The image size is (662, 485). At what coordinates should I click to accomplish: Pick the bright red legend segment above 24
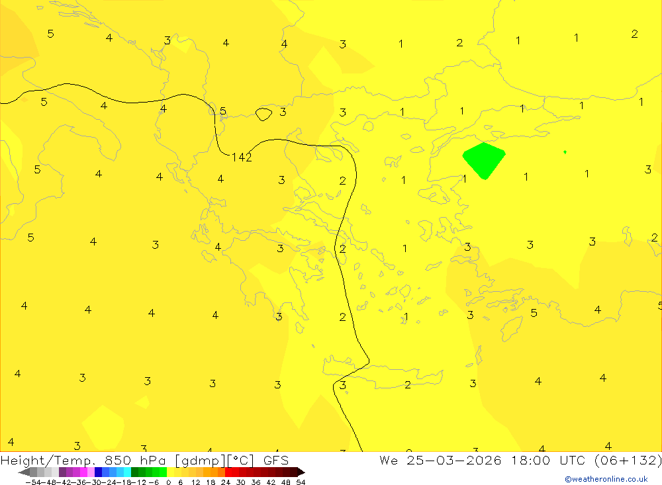(x=228, y=472)
